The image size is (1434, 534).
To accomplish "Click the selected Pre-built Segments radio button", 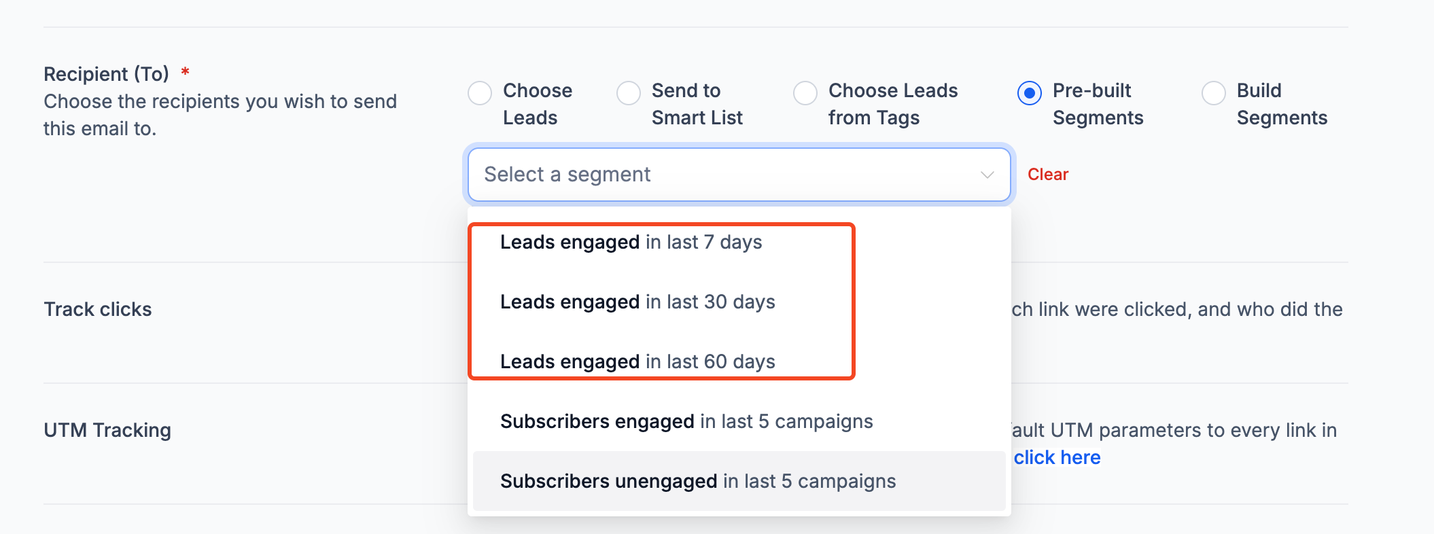I will tap(1030, 93).
